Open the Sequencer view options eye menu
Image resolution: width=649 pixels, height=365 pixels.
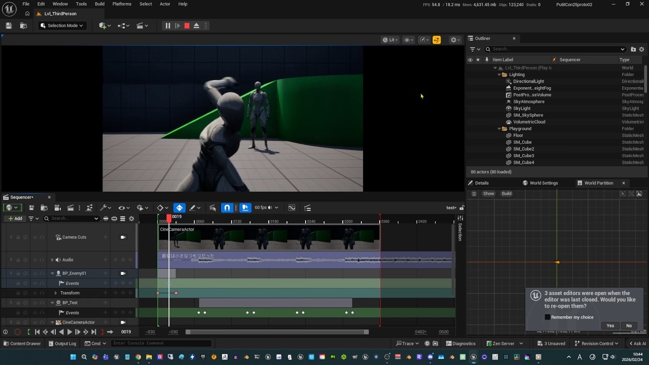tap(124, 208)
